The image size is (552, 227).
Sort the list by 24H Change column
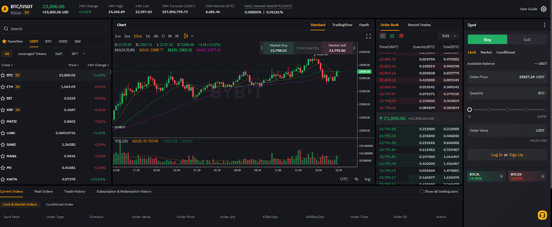tap(98, 65)
